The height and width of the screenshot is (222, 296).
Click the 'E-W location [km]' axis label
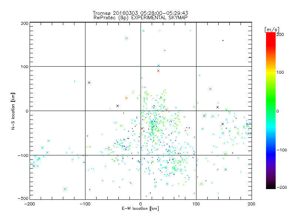coord(140,208)
